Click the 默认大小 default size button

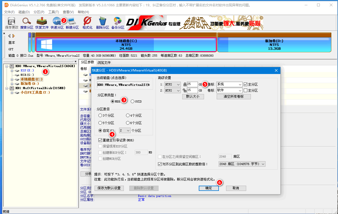[x=193, y=97]
